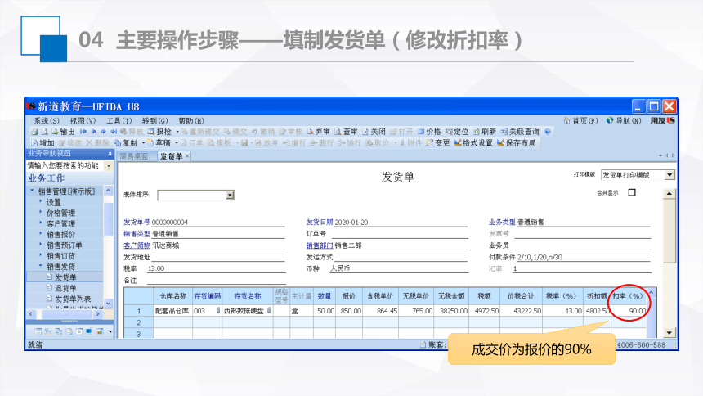Open dropdown arrow next to 报检
This screenshot has height=396, width=703.
click(177, 132)
